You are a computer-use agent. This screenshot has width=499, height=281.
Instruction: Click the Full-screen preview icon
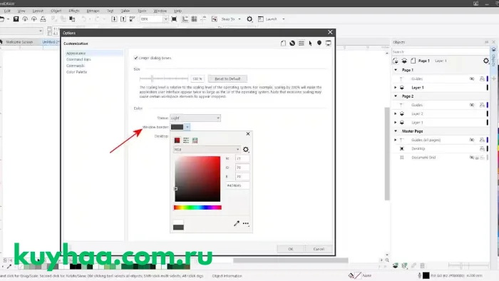tap(174, 19)
